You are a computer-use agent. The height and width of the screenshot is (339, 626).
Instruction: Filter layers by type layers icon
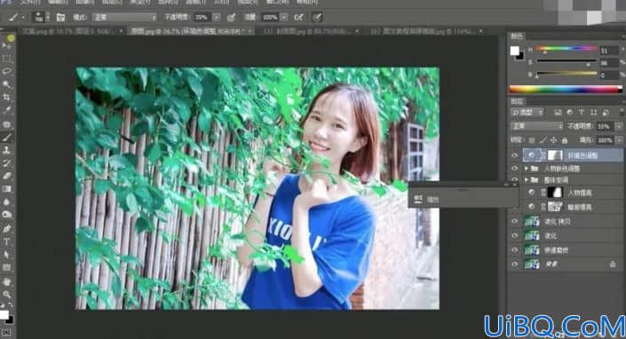click(x=582, y=113)
